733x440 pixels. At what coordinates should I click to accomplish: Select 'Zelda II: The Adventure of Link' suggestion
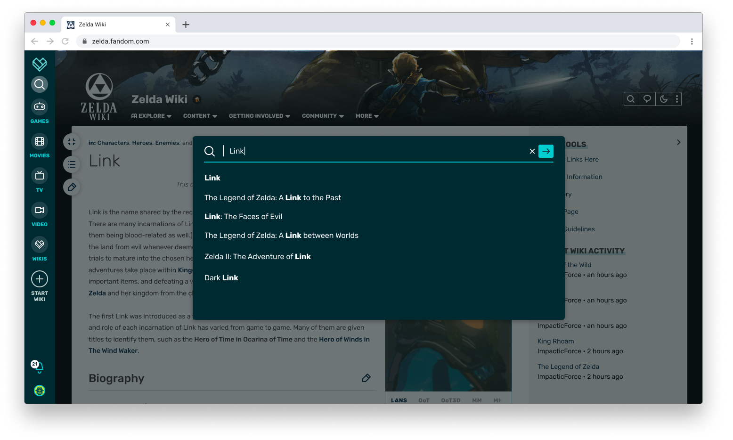coord(258,257)
